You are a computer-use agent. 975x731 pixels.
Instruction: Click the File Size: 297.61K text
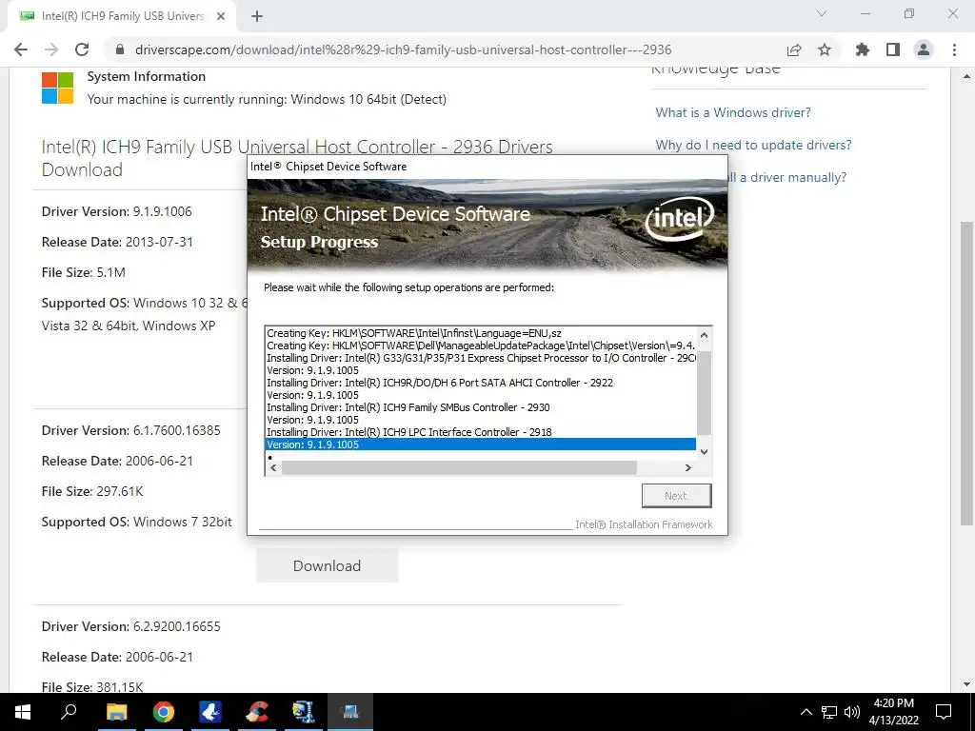(92, 491)
